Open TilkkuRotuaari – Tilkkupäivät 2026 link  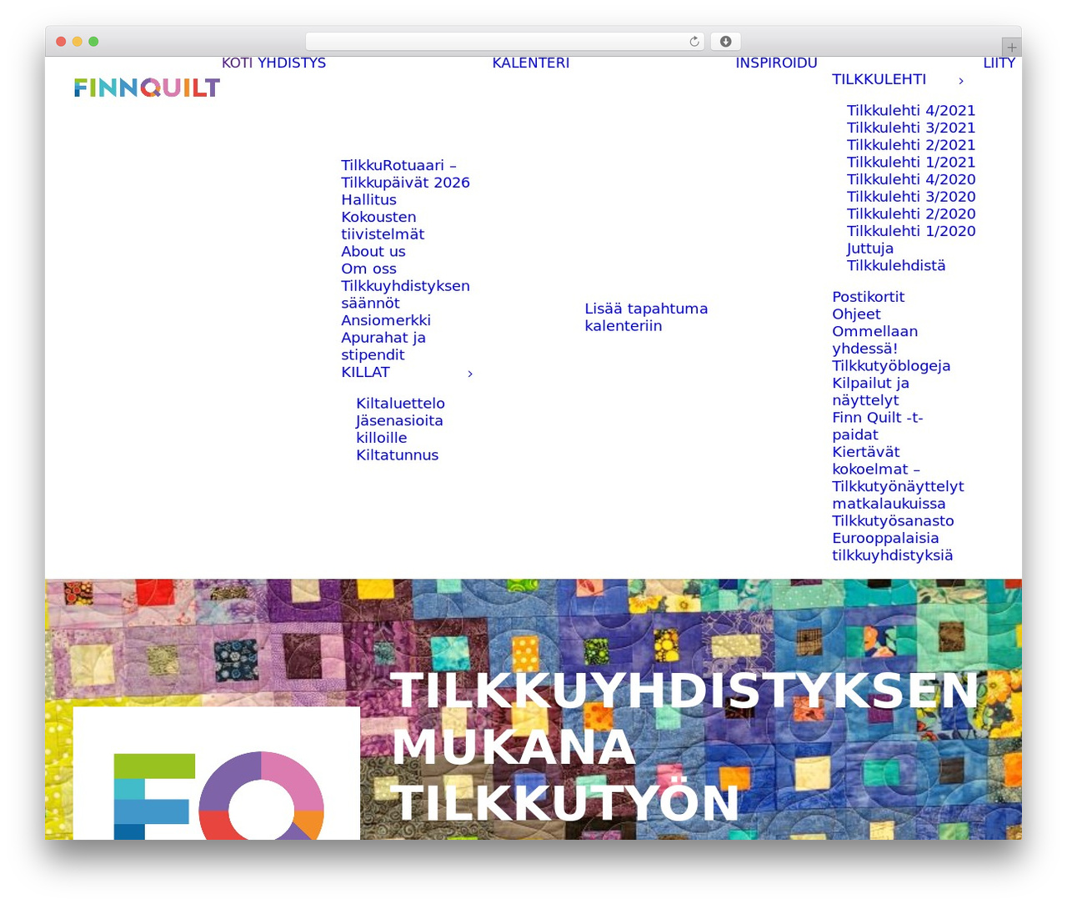pyautogui.click(x=405, y=173)
